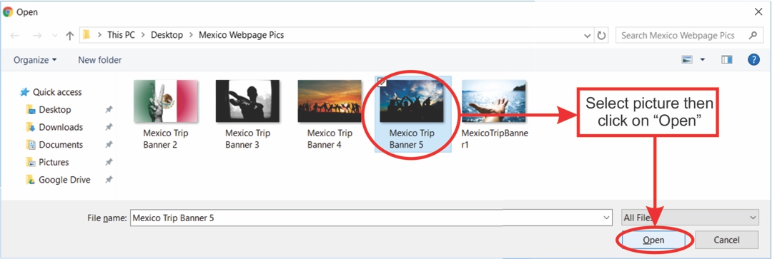This screenshot has width=772, height=259.
Task: Click the pin icon next to Desktop
Action: (x=109, y=110)
